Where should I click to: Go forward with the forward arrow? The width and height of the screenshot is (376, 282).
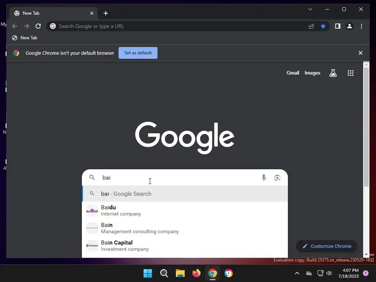(x=26, y=26)
